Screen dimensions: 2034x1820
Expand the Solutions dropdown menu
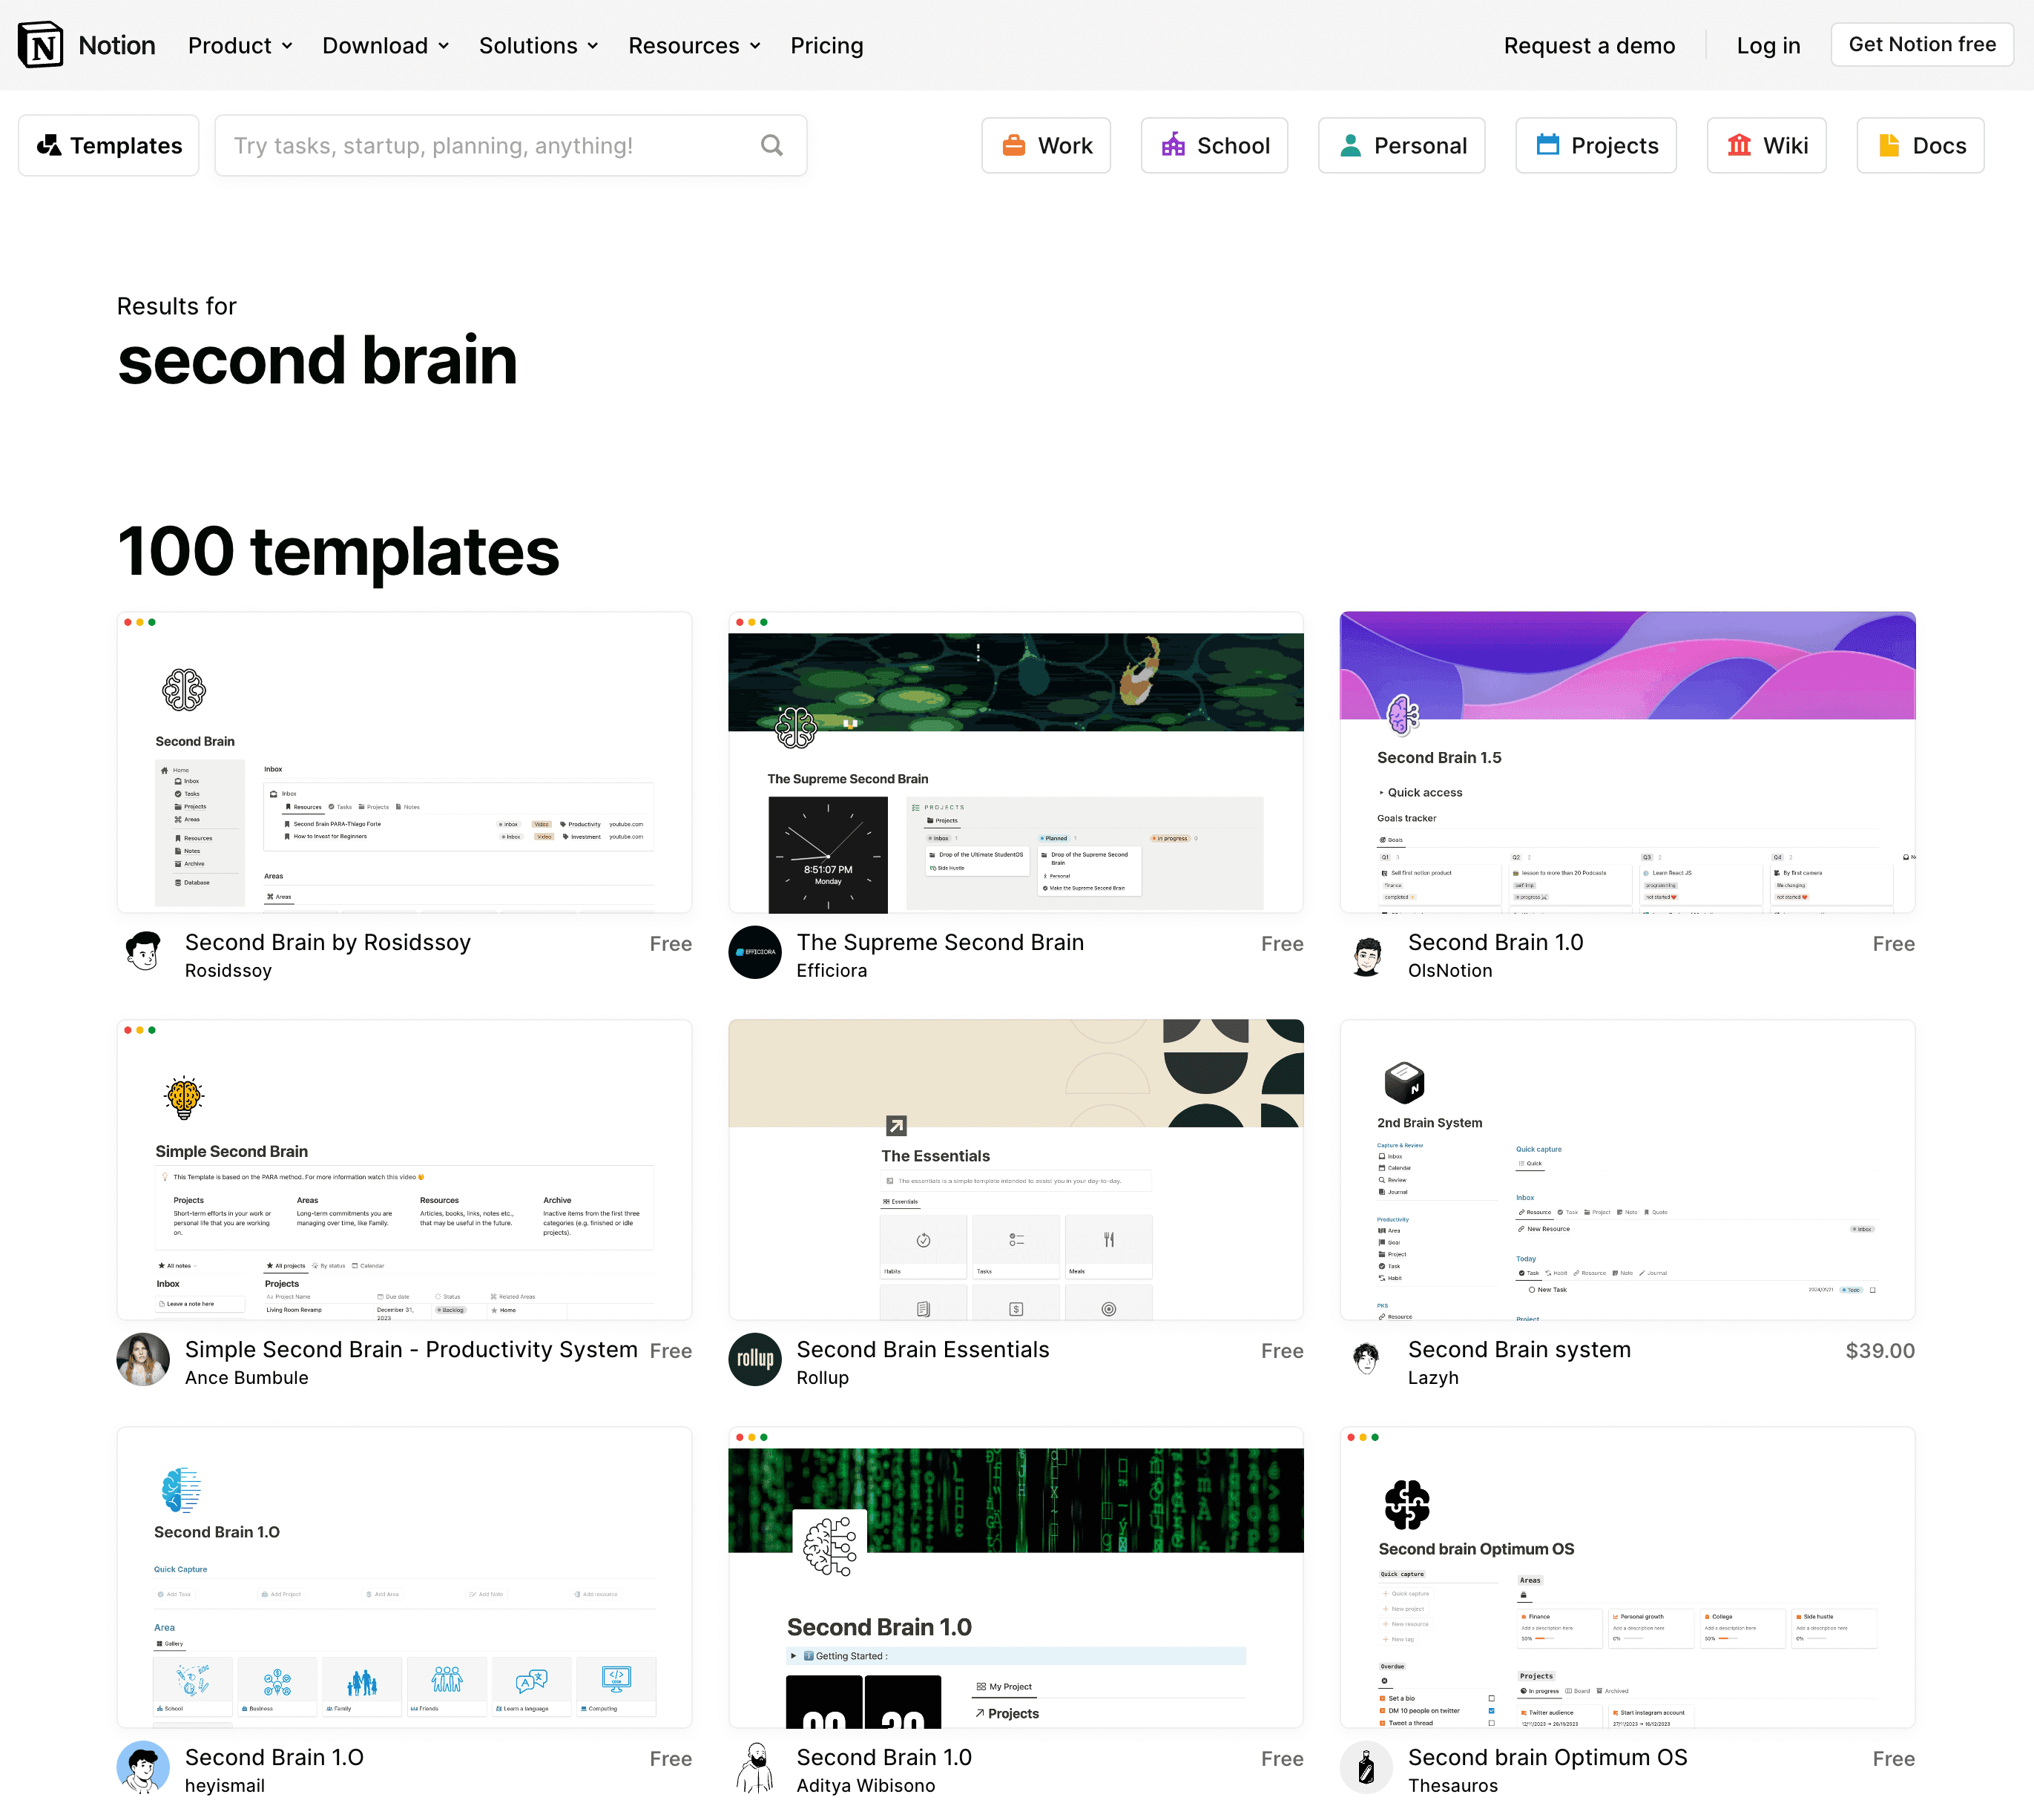[x=538, y=46]
